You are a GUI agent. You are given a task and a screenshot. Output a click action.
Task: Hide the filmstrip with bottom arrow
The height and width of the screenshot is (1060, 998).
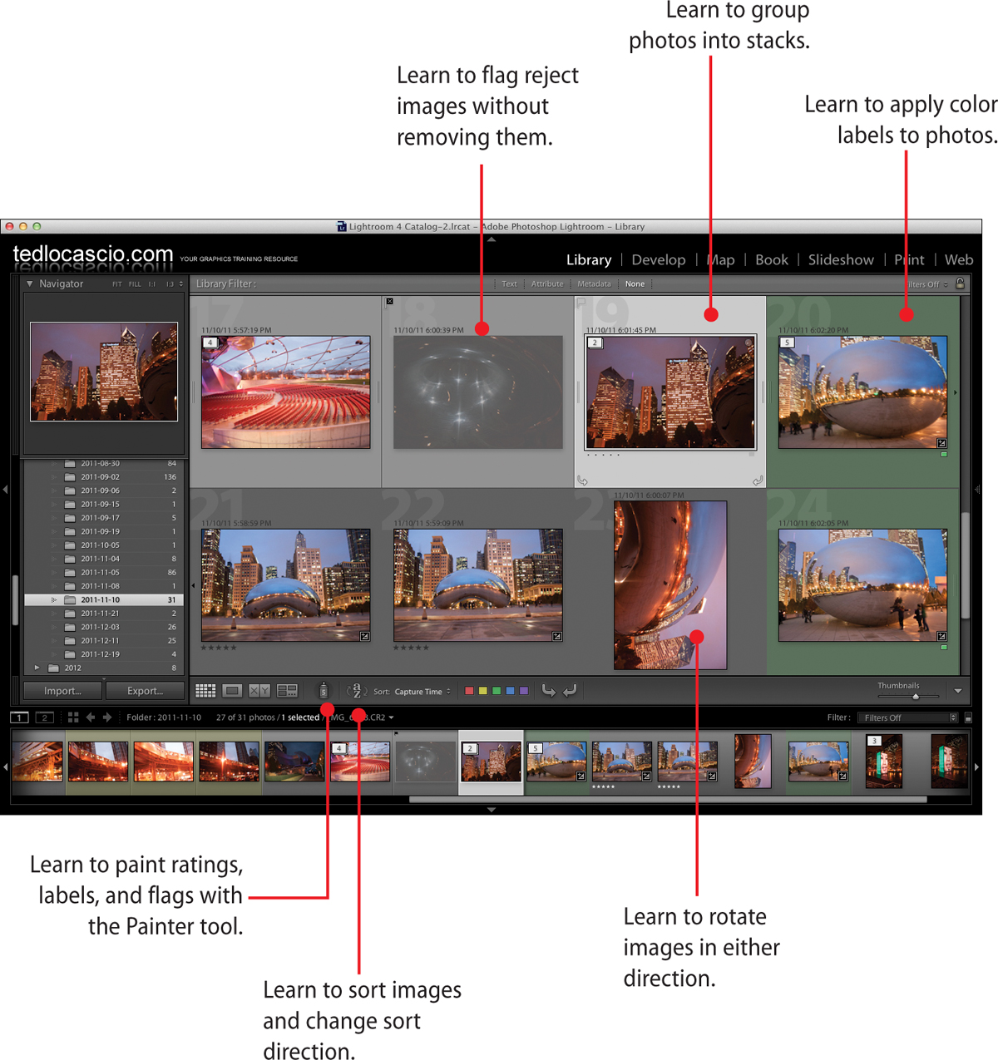click(492, 809)
